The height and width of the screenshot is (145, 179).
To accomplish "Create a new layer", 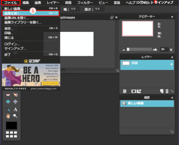I will [162, 91].
